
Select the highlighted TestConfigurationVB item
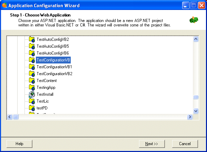tap(53, 60)
